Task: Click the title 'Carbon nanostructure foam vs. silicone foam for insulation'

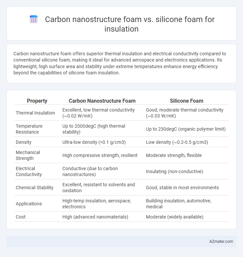Action: pyautogui.click(x=130, y=24)
